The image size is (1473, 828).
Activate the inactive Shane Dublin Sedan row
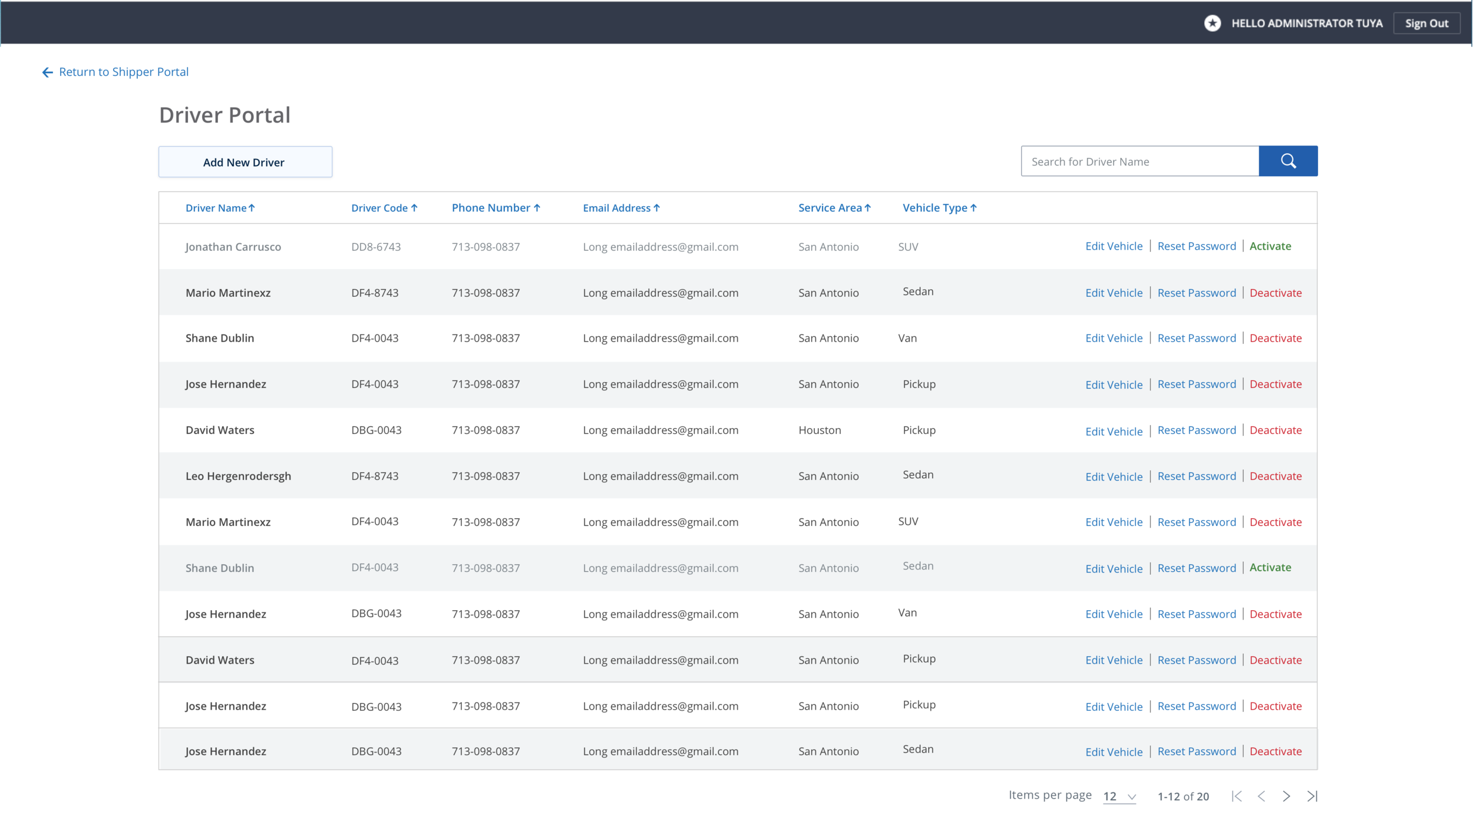tap(1270, 567)
